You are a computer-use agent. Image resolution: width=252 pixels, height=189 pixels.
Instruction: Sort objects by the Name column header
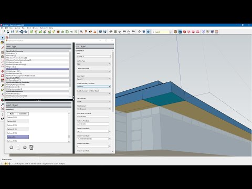[12, 114]
